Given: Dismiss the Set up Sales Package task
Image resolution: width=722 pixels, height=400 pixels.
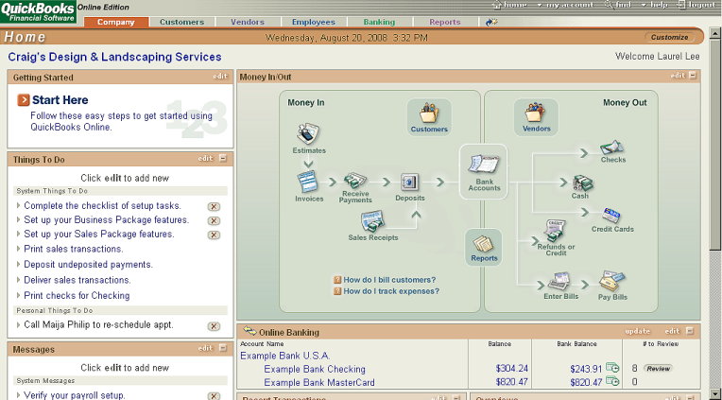Looking at the screenshot, I should click(214, 235).
